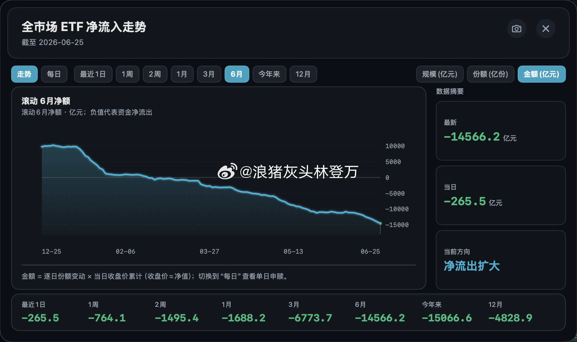The width and height of the screenshot is (577, 342).
Task: Click the 03-27 x-axis date label
Action: click(x=209, y=251)
